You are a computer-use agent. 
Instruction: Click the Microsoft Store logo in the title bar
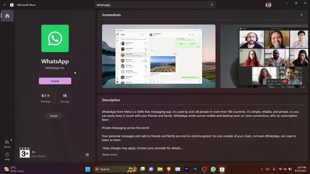pyautogui.click(x=12, y=5)
